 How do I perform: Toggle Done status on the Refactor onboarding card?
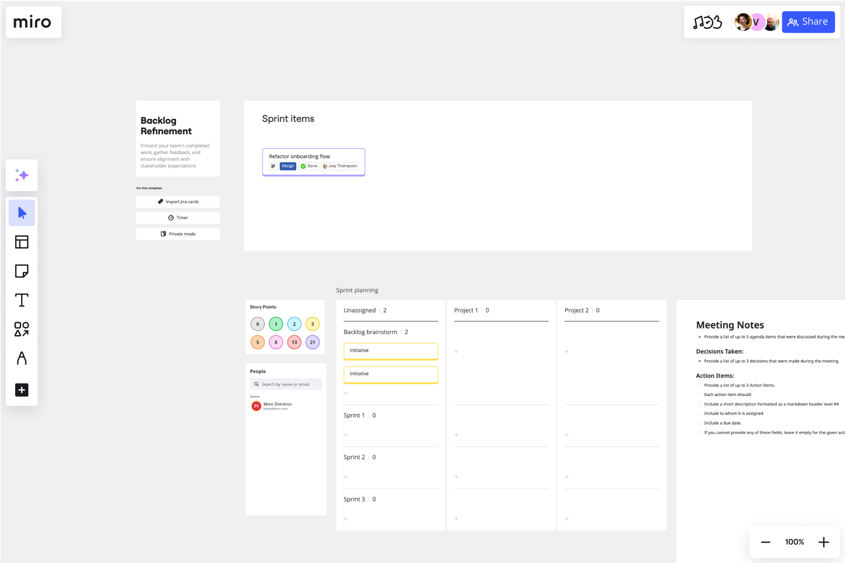click(309, 166)
